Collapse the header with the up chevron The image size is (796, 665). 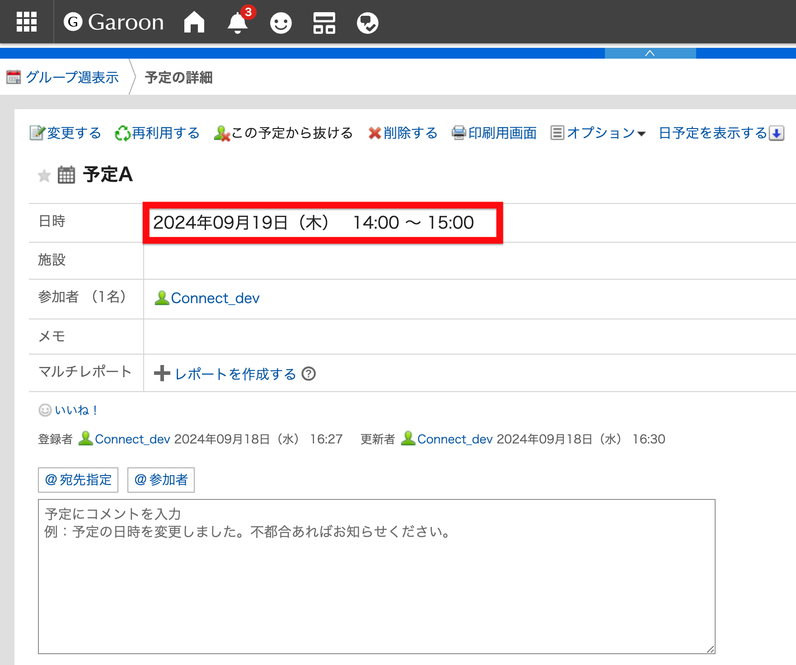[x=650, y=53]
